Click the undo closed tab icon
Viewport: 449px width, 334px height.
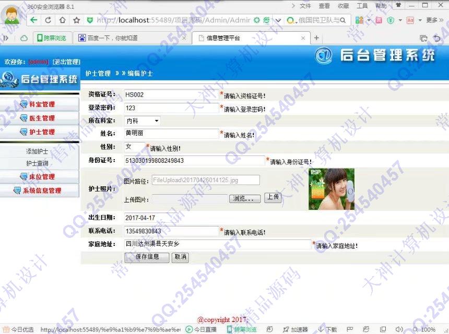tap(437, 38)
